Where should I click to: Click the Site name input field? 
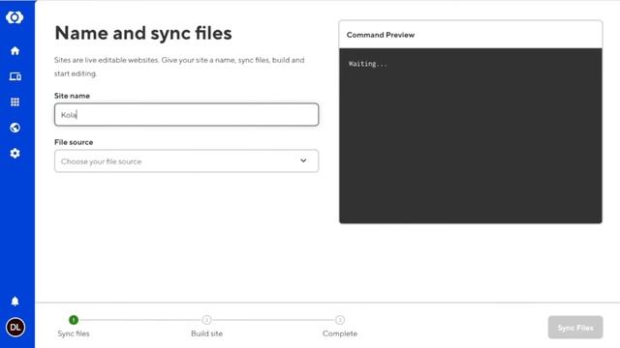(x=186, y=115)
